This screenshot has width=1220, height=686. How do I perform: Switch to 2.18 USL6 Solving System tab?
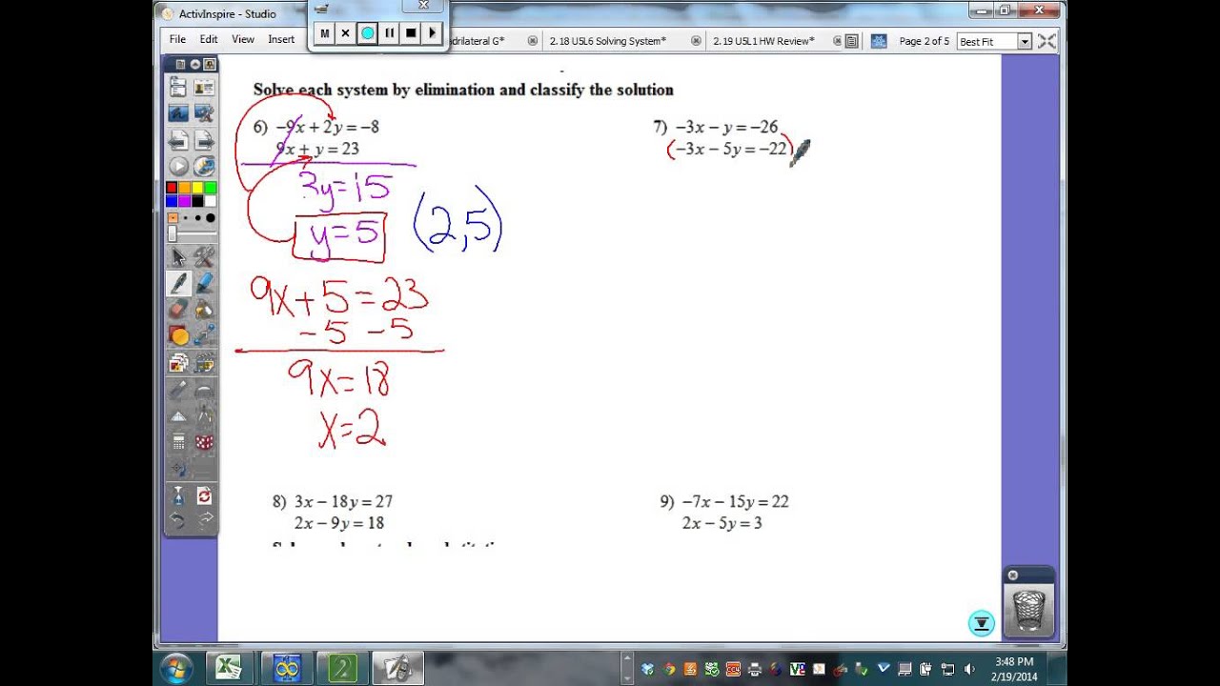click(x=608, y=41)
